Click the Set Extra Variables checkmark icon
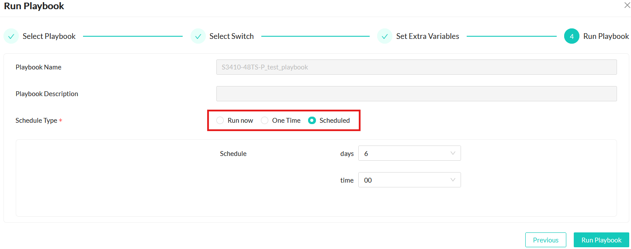The width and height of the screenshot is (631, 249). pos(385,36)
